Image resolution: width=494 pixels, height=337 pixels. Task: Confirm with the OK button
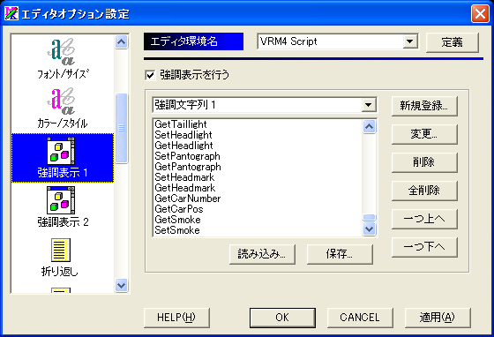[x=282, y=318]
